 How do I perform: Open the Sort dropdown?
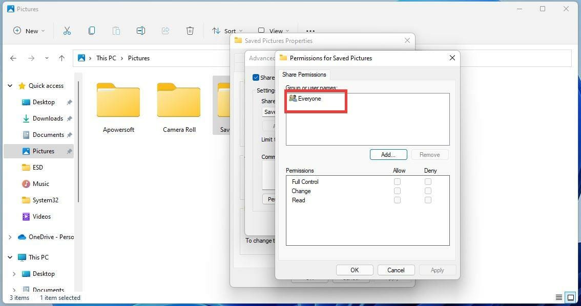pos(227,31)
